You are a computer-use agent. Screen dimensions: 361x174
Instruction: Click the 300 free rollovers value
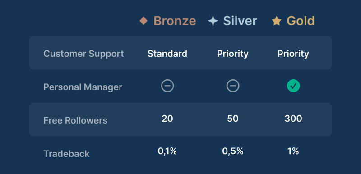[293, 119]
